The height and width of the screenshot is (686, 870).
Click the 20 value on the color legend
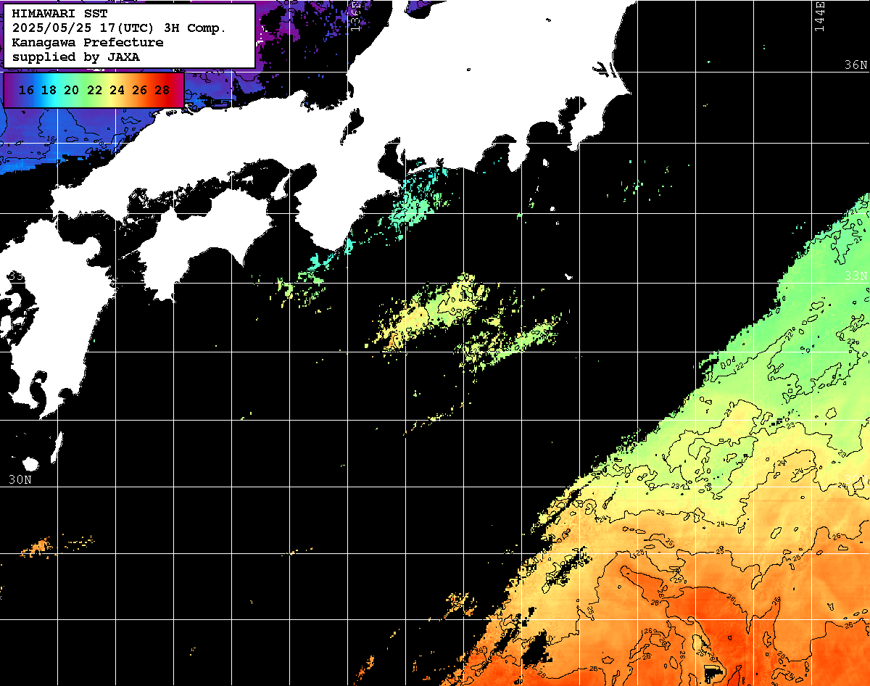[x=71, y=91]
